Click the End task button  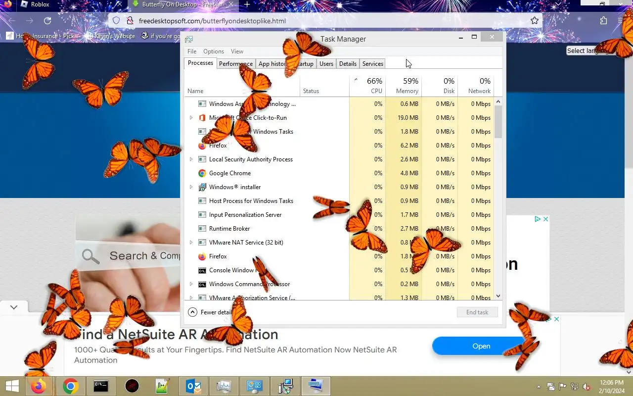coord(477,312)
